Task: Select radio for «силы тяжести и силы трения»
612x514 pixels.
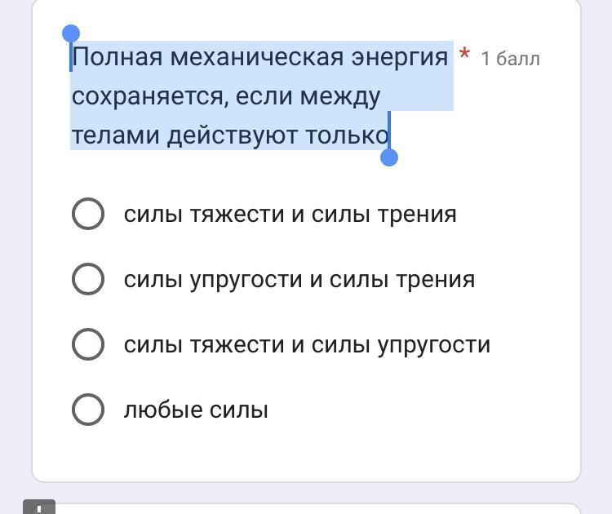Action: click(x=88, y=214)
